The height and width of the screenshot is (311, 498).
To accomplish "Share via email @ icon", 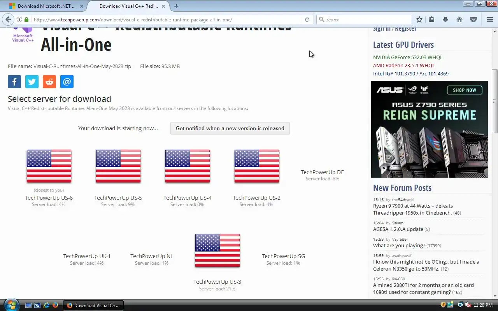I will [x=67, y=82].
